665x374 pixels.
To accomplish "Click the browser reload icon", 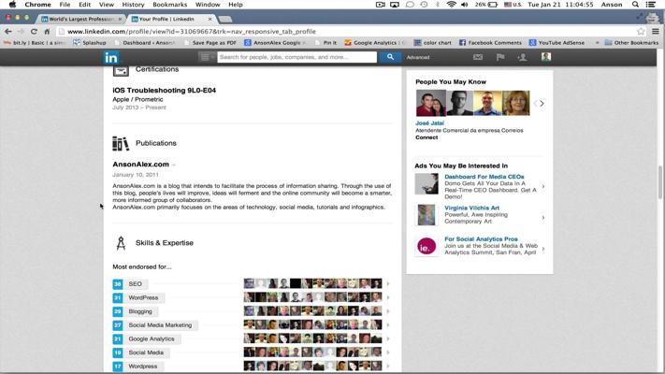I will coord(34,31).
